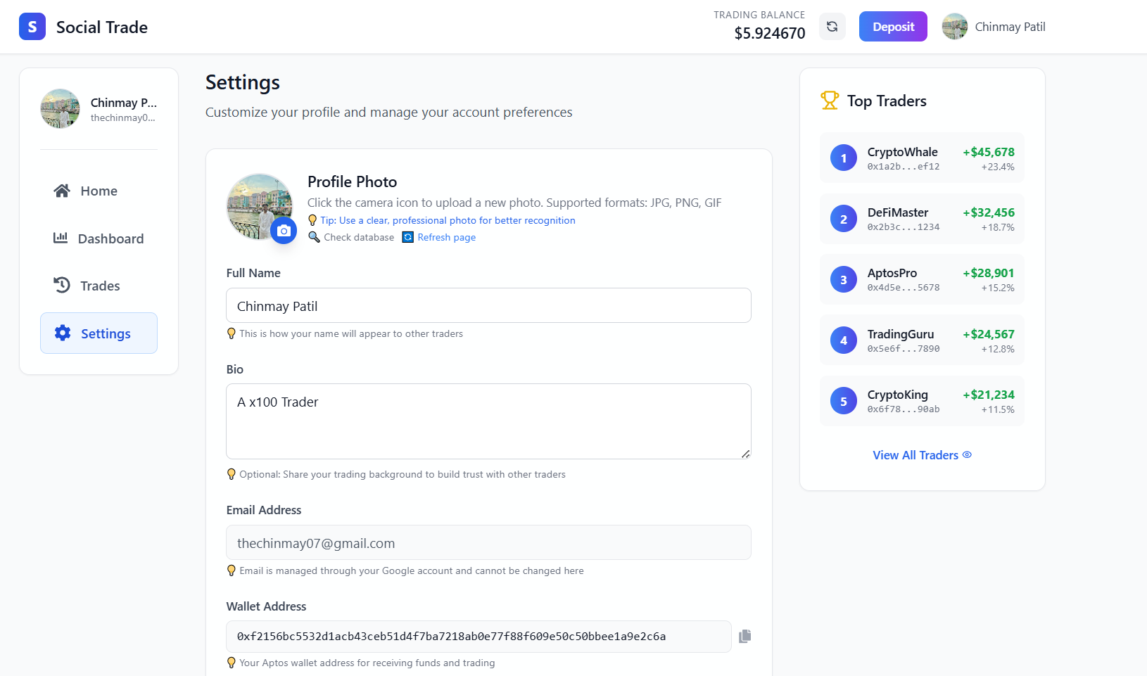The width and height of the screenshot is (1147, 676).
Task: Click the refresh balance icon button
Action: pyautogui.click(x=832, y=27)
